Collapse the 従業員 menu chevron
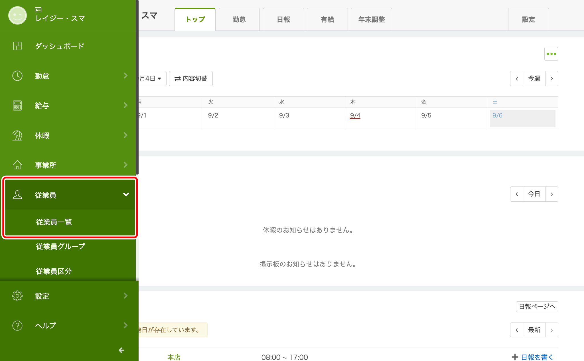This screenshot has height=361, width=584. point(126,194)
